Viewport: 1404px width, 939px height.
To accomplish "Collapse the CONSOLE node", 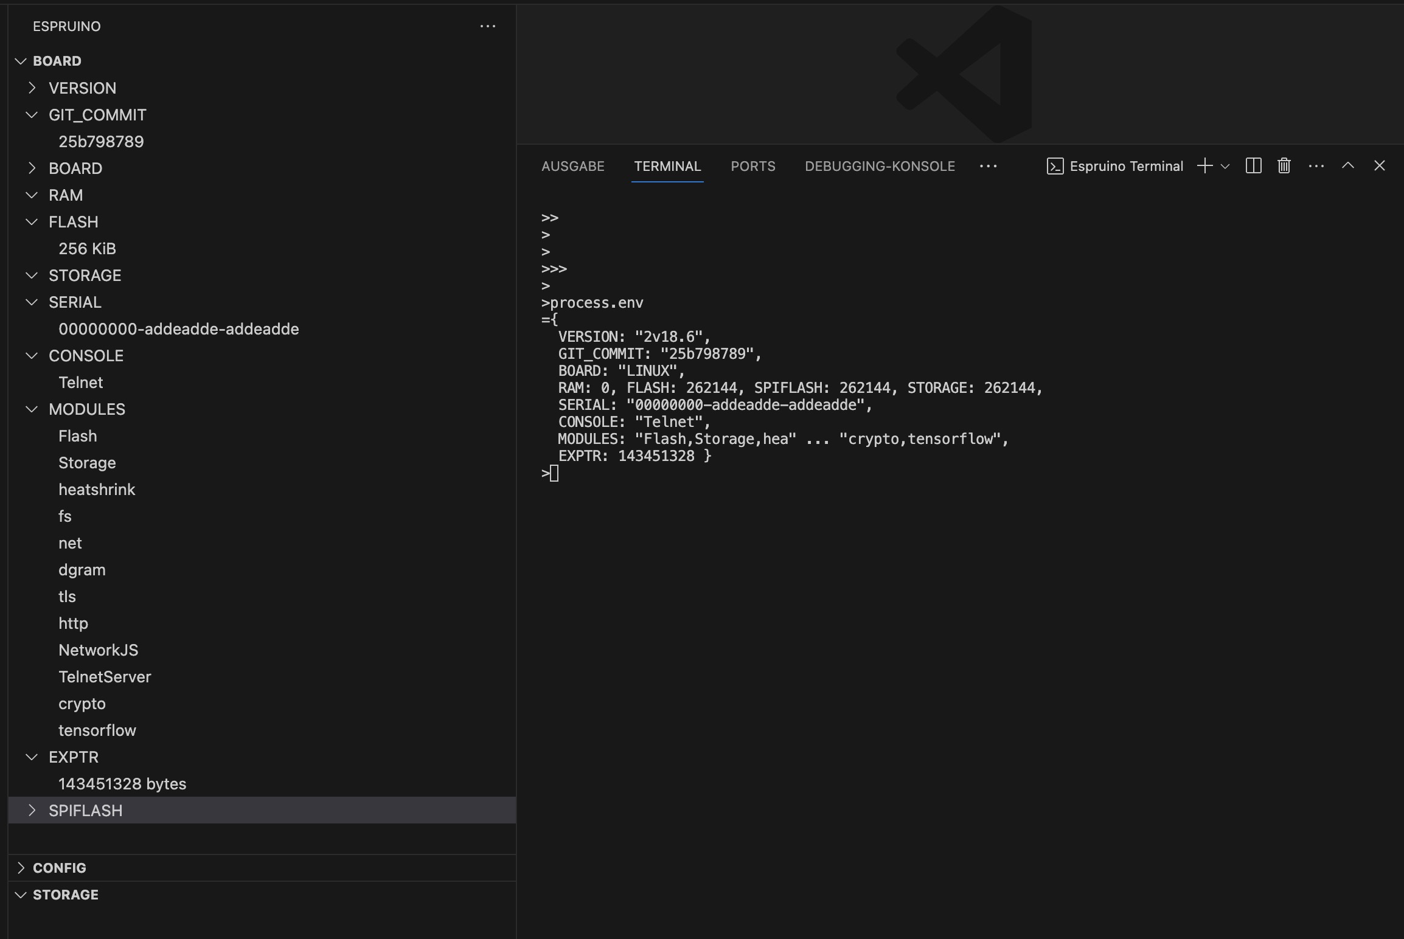I will [x=262, y=356].
